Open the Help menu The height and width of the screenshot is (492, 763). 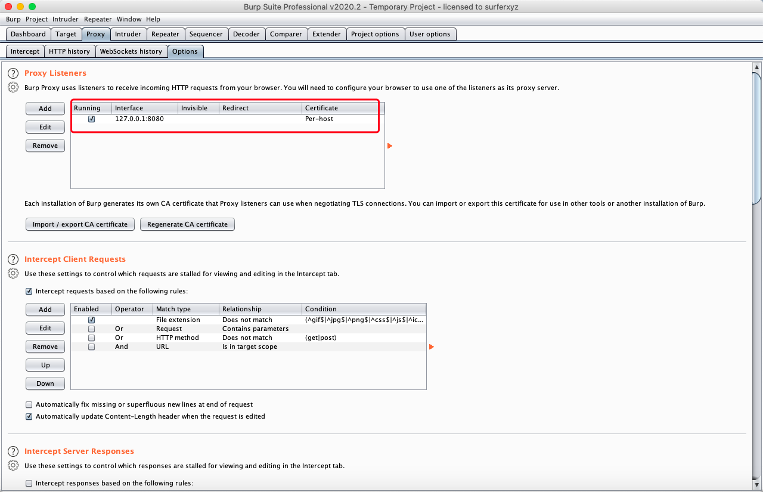pos(153,19)
